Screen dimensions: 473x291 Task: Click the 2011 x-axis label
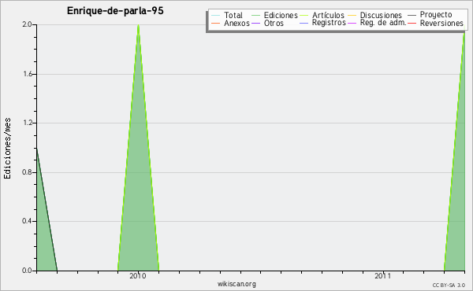(383, 276)
